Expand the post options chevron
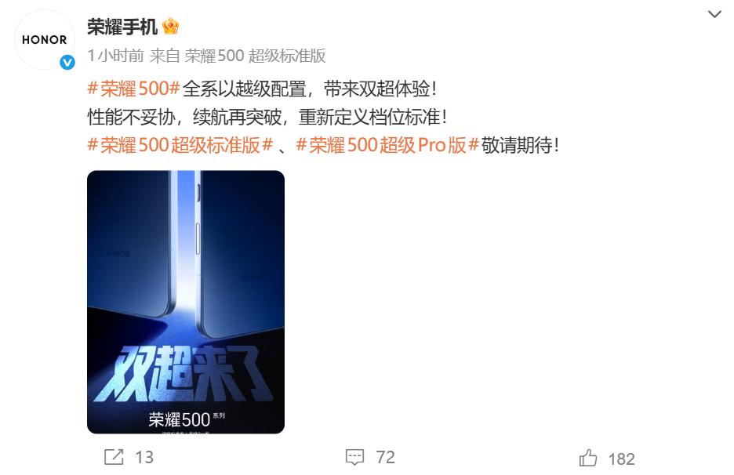 [714, 14]
